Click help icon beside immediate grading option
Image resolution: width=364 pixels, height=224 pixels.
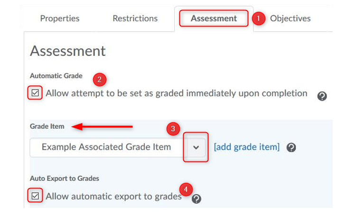pyautogui.click(x=322, y=96)
